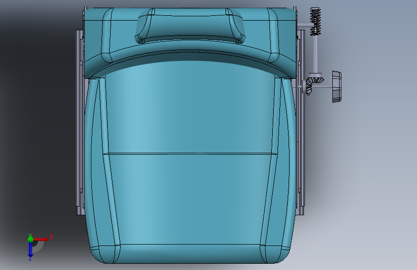Viewport: 417px width, 270px height.
Task: Select the coil spring component
Action: [316, 22]
